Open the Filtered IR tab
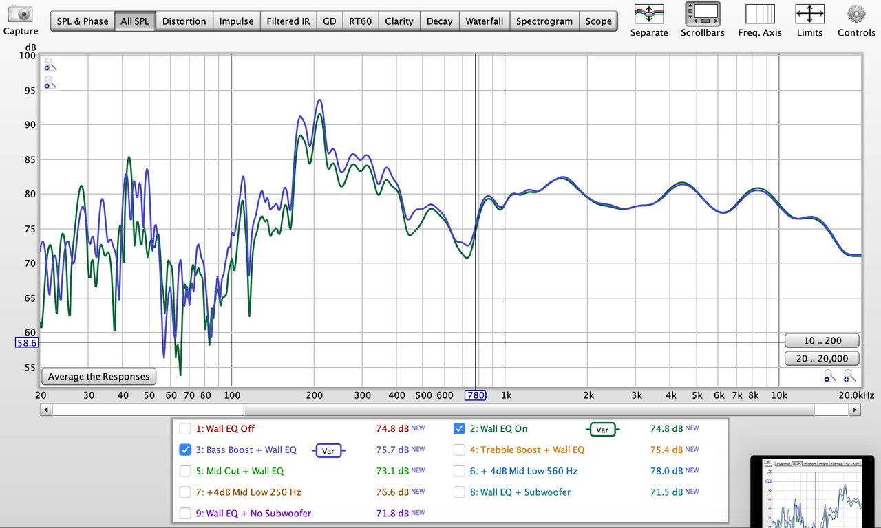 (x=288, y=21)
